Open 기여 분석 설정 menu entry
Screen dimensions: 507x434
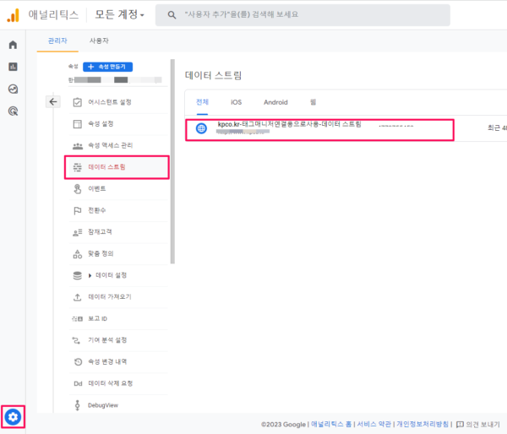click(x=118, y=340)
